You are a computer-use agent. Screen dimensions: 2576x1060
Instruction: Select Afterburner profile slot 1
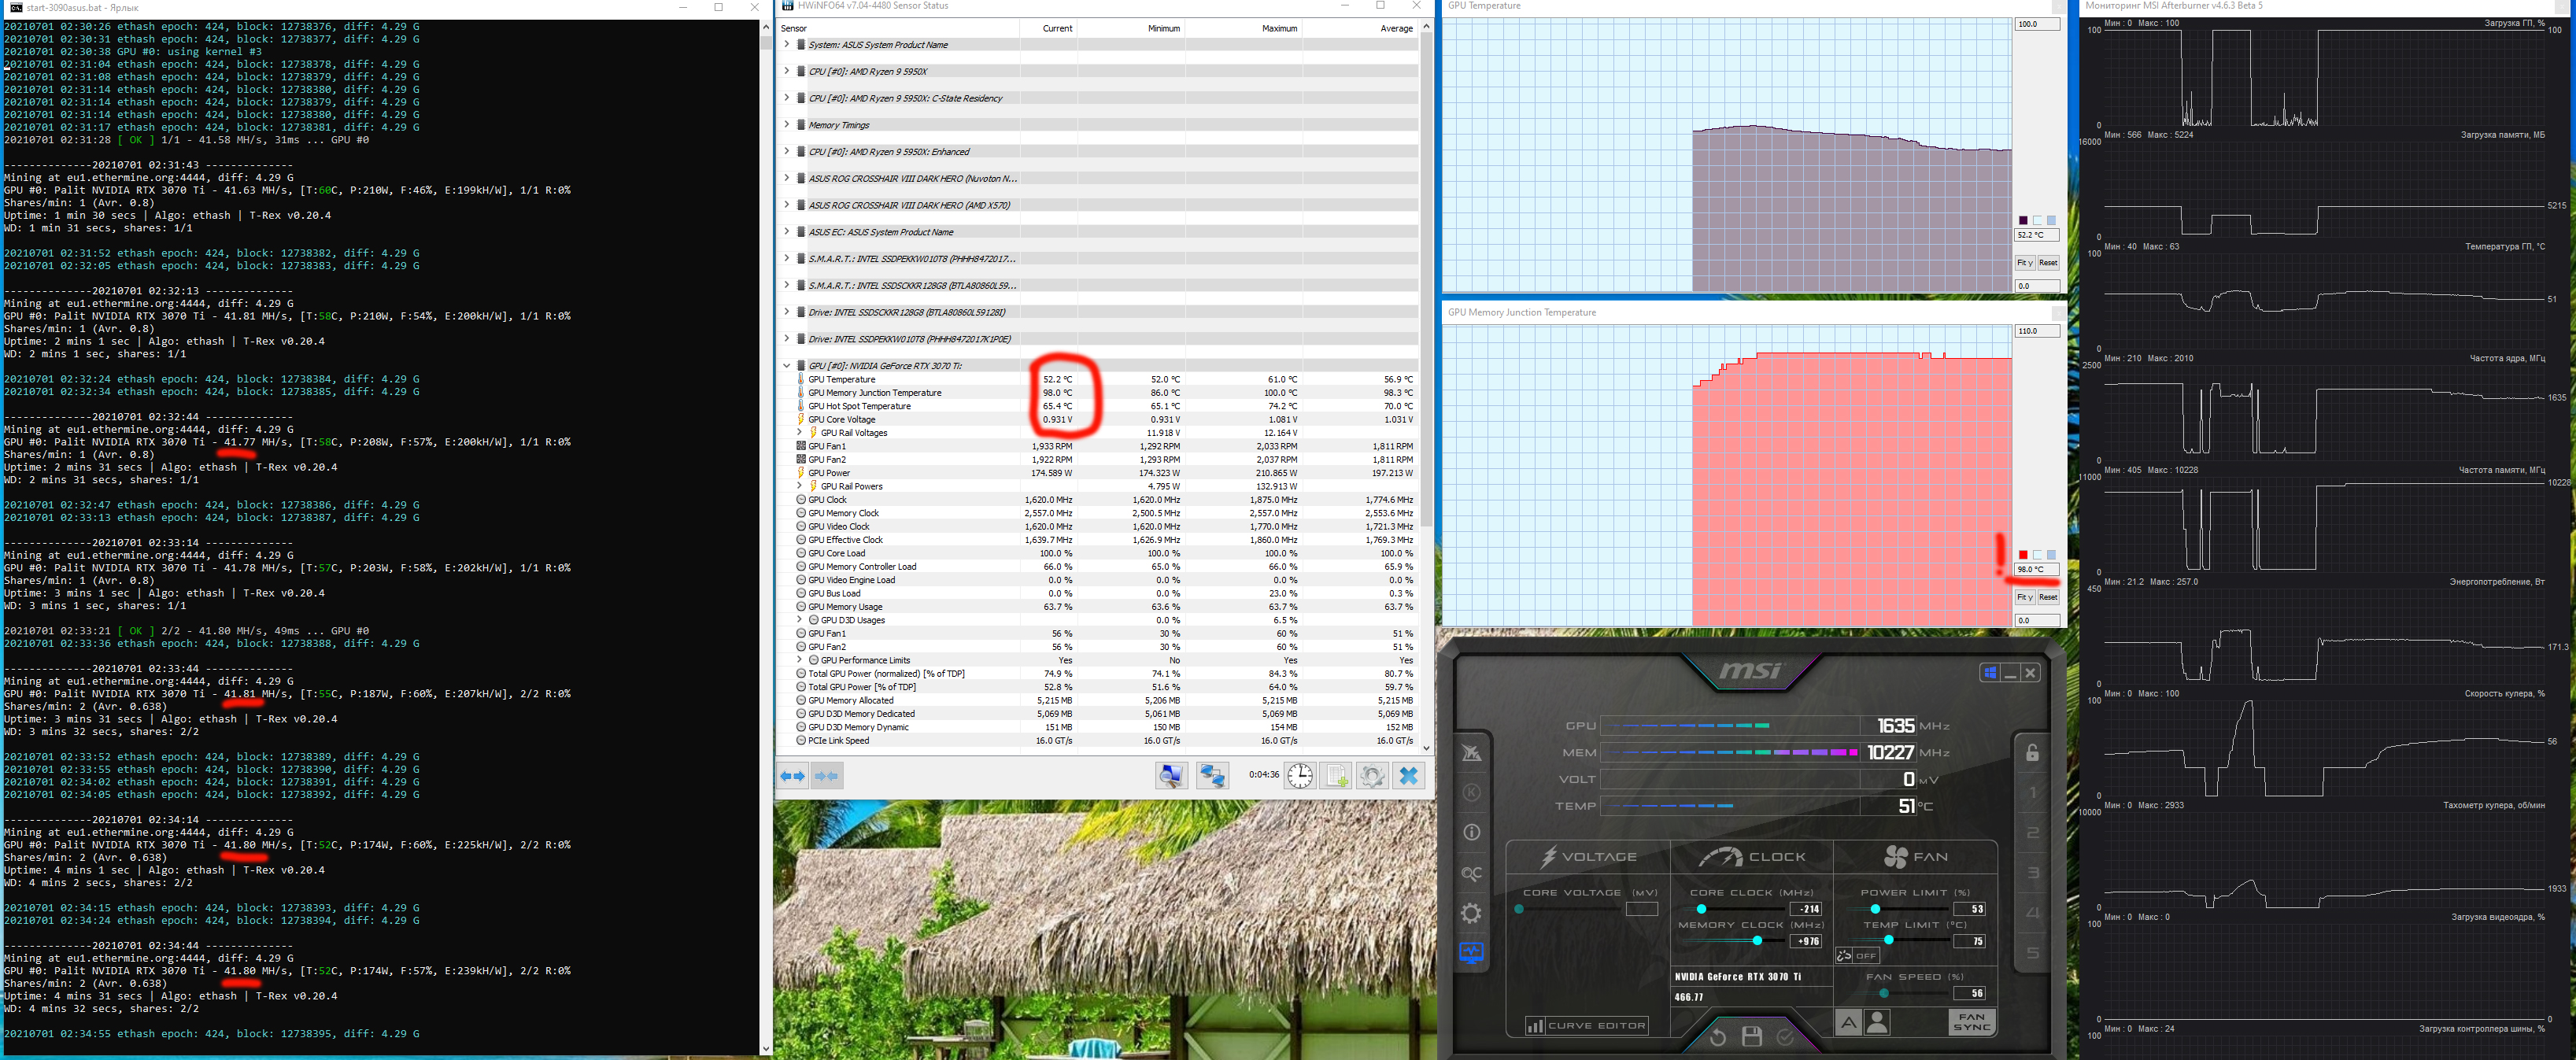(x=2032, y=793)
